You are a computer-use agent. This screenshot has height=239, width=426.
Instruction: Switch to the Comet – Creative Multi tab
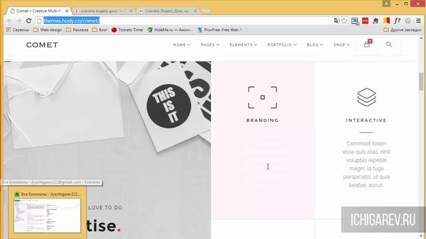(x=38, y=11)
